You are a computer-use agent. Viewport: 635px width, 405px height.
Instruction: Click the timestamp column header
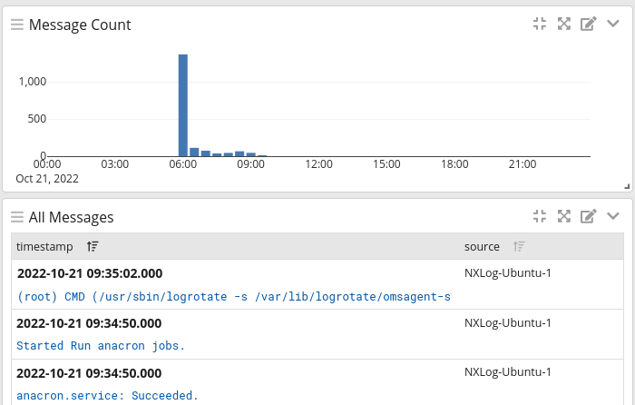point(44,246)
